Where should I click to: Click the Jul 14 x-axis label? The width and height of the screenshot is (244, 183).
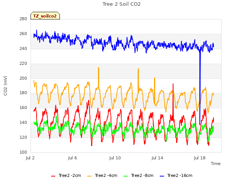157,158
